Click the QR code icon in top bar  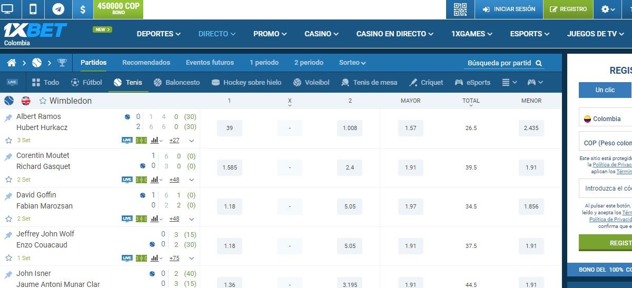pos(460,9)
